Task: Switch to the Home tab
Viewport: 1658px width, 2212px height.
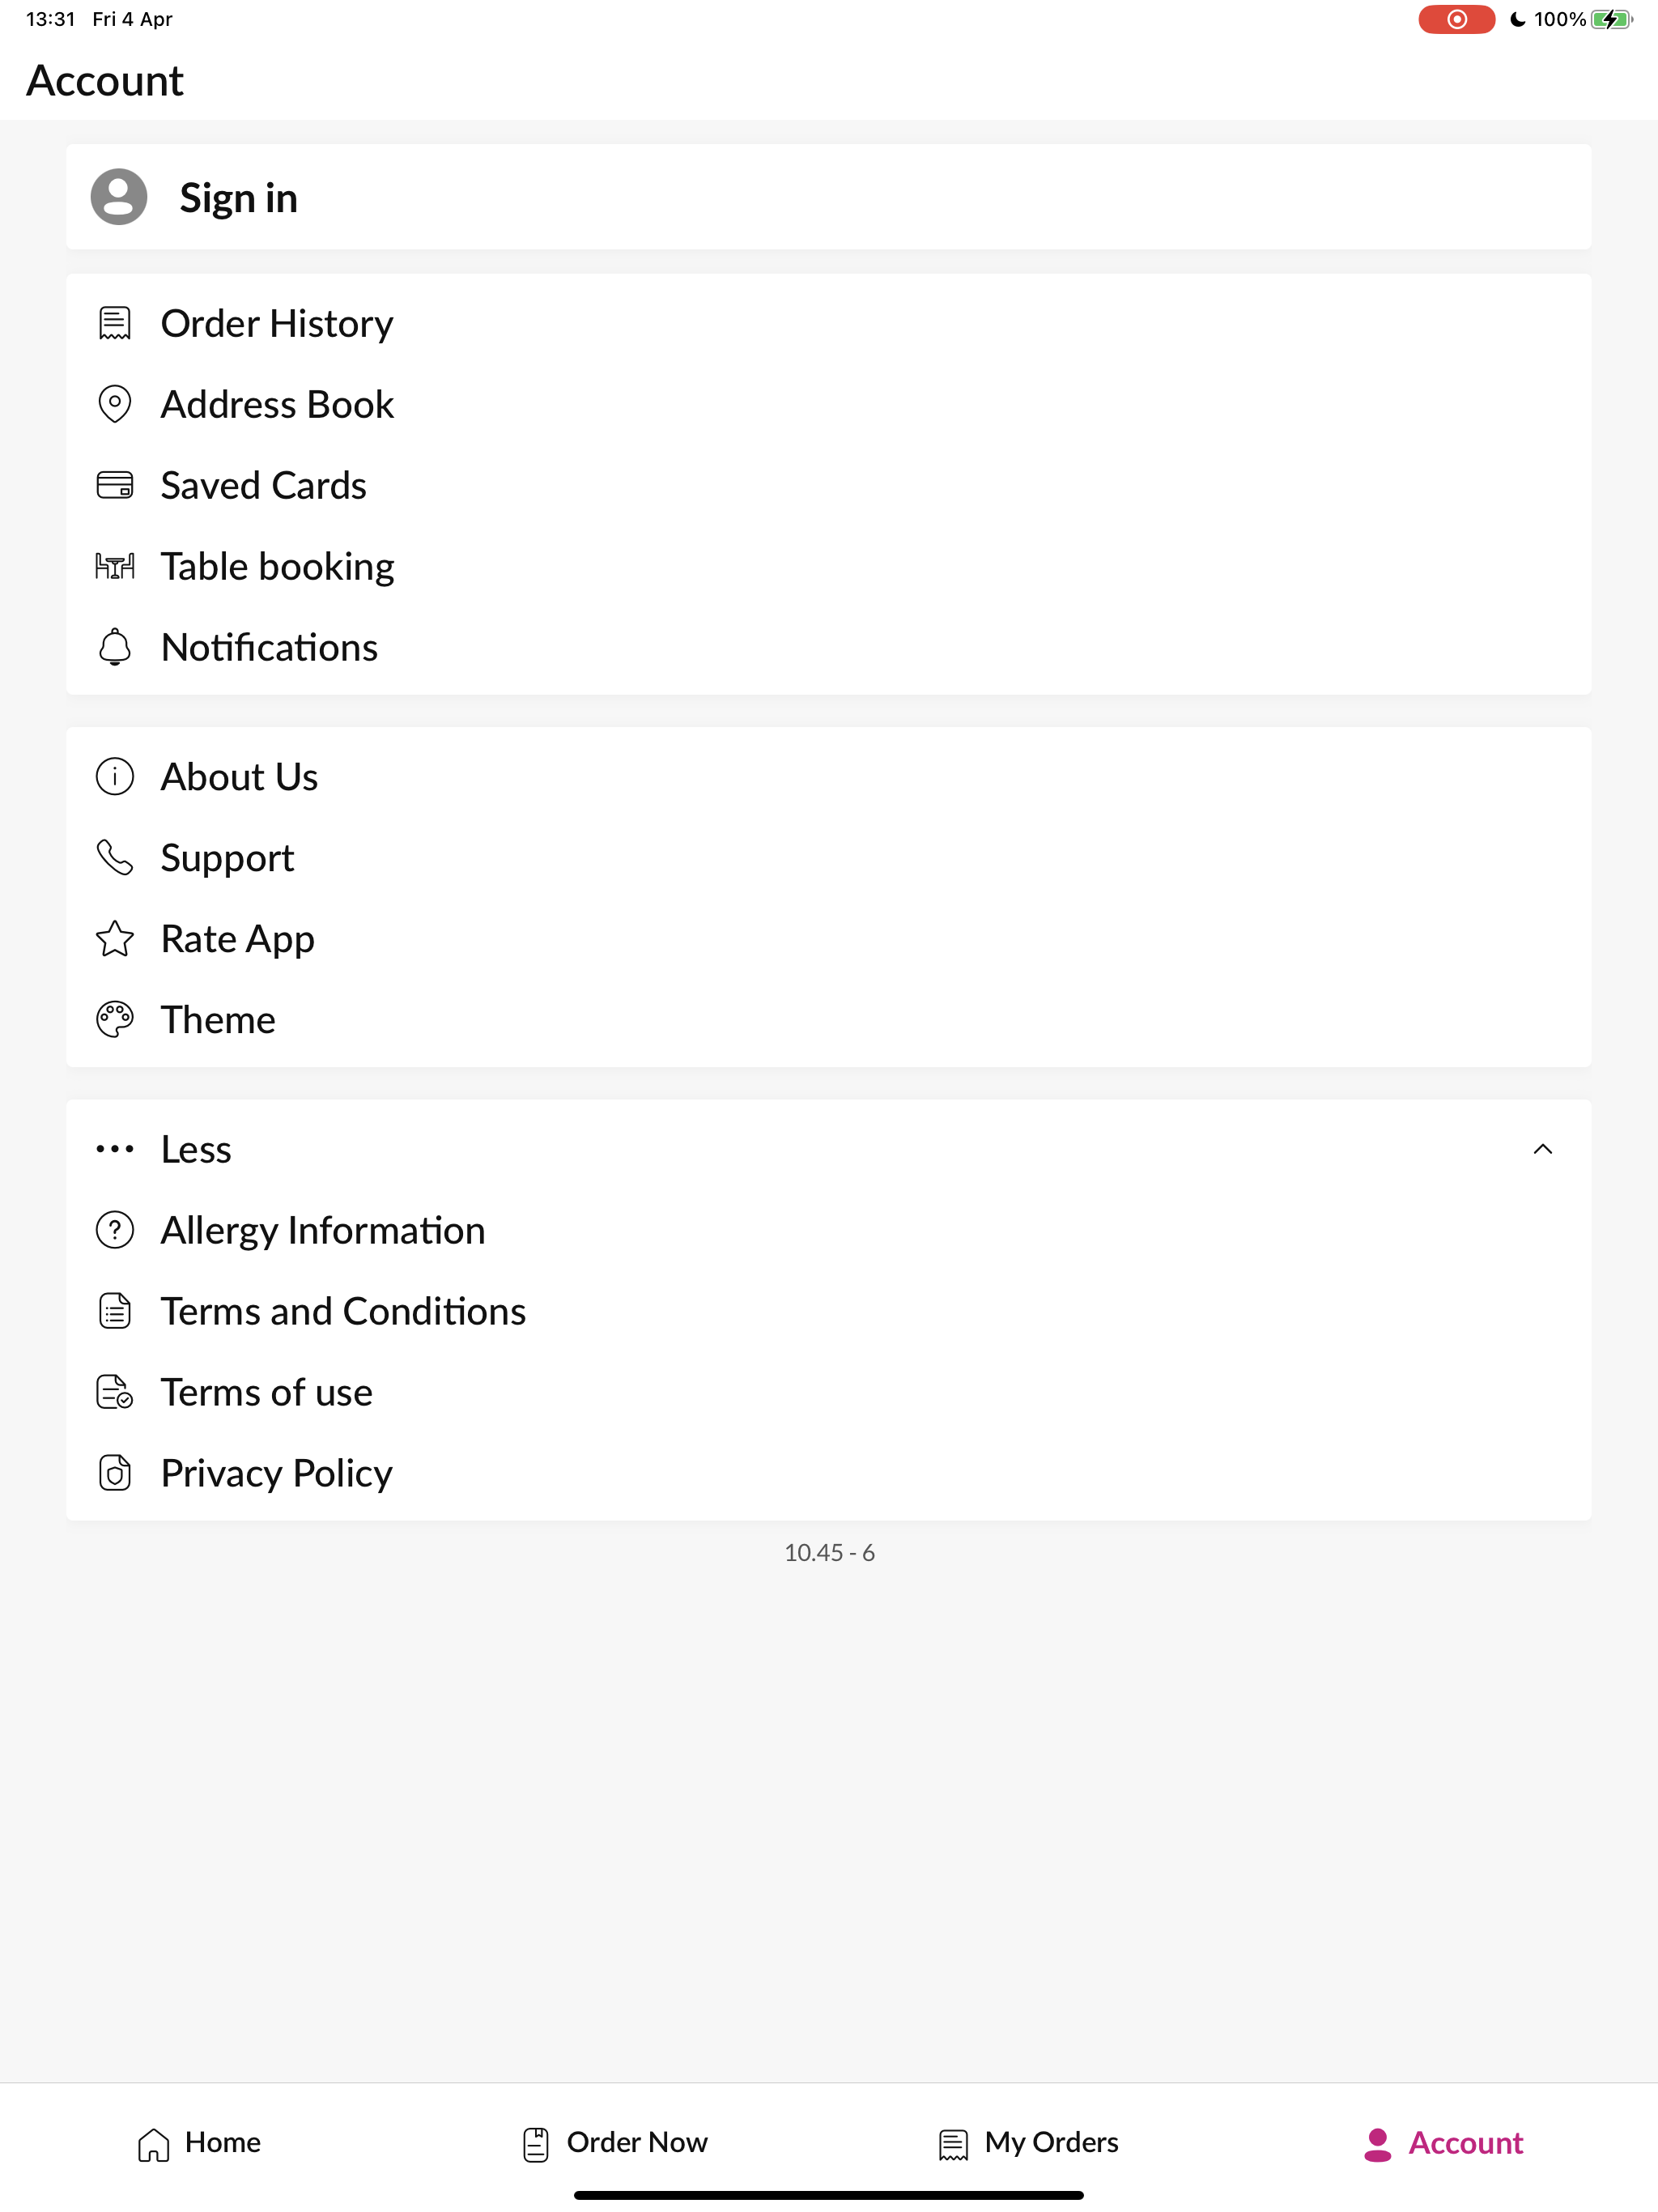Action: coord(199,2143)
